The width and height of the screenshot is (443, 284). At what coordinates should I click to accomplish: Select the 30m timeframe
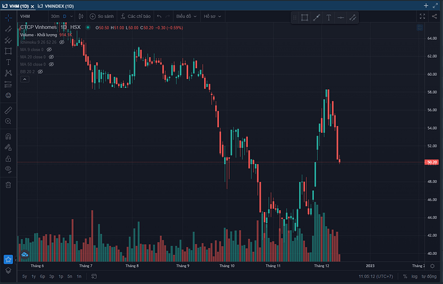click(x=55, y=15)
